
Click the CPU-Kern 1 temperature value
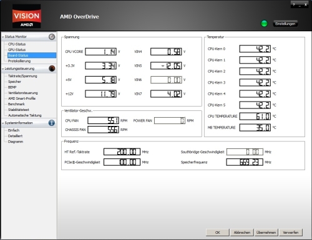(255, 60)
